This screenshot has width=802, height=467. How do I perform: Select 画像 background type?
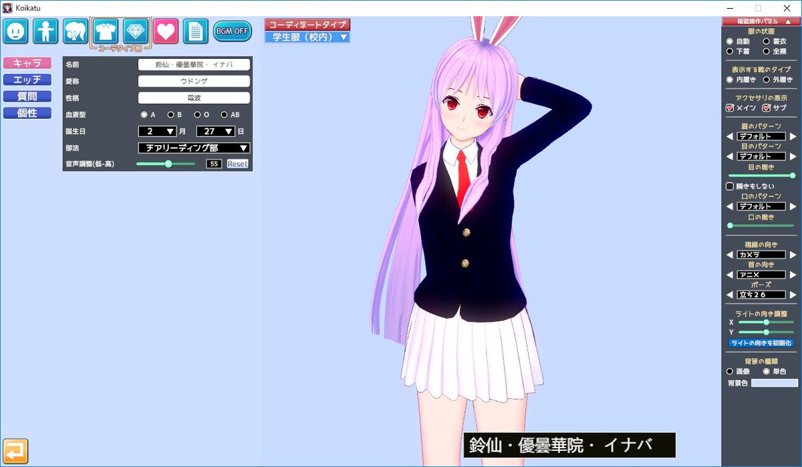730,371
